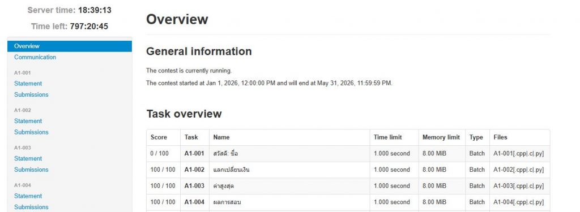The image size is (580, 212).
Task: Click 'The contest is currently running.' text
Action: [189, 71]
